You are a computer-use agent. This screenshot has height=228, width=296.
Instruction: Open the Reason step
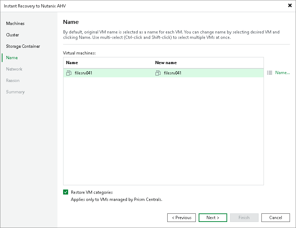pyautogui.click(x=12, y=81)
